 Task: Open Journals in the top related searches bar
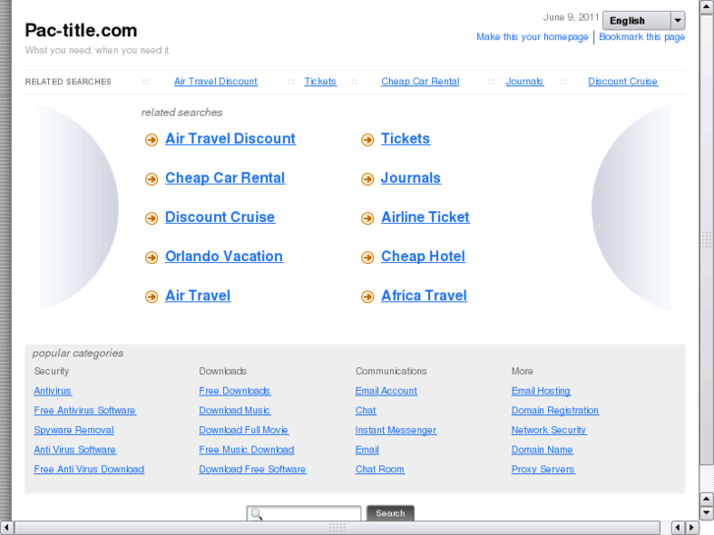click(524, 81)
